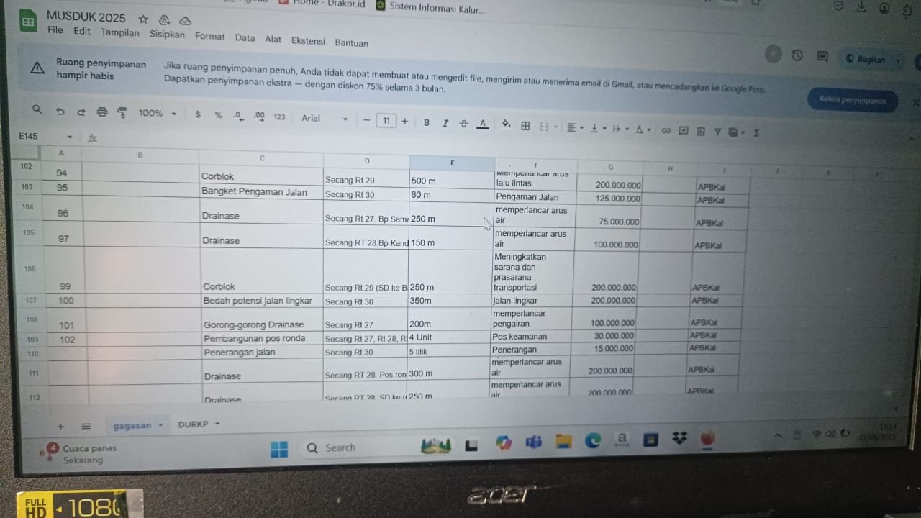Format as currency with dollar icon

click(x=198, y=114)
